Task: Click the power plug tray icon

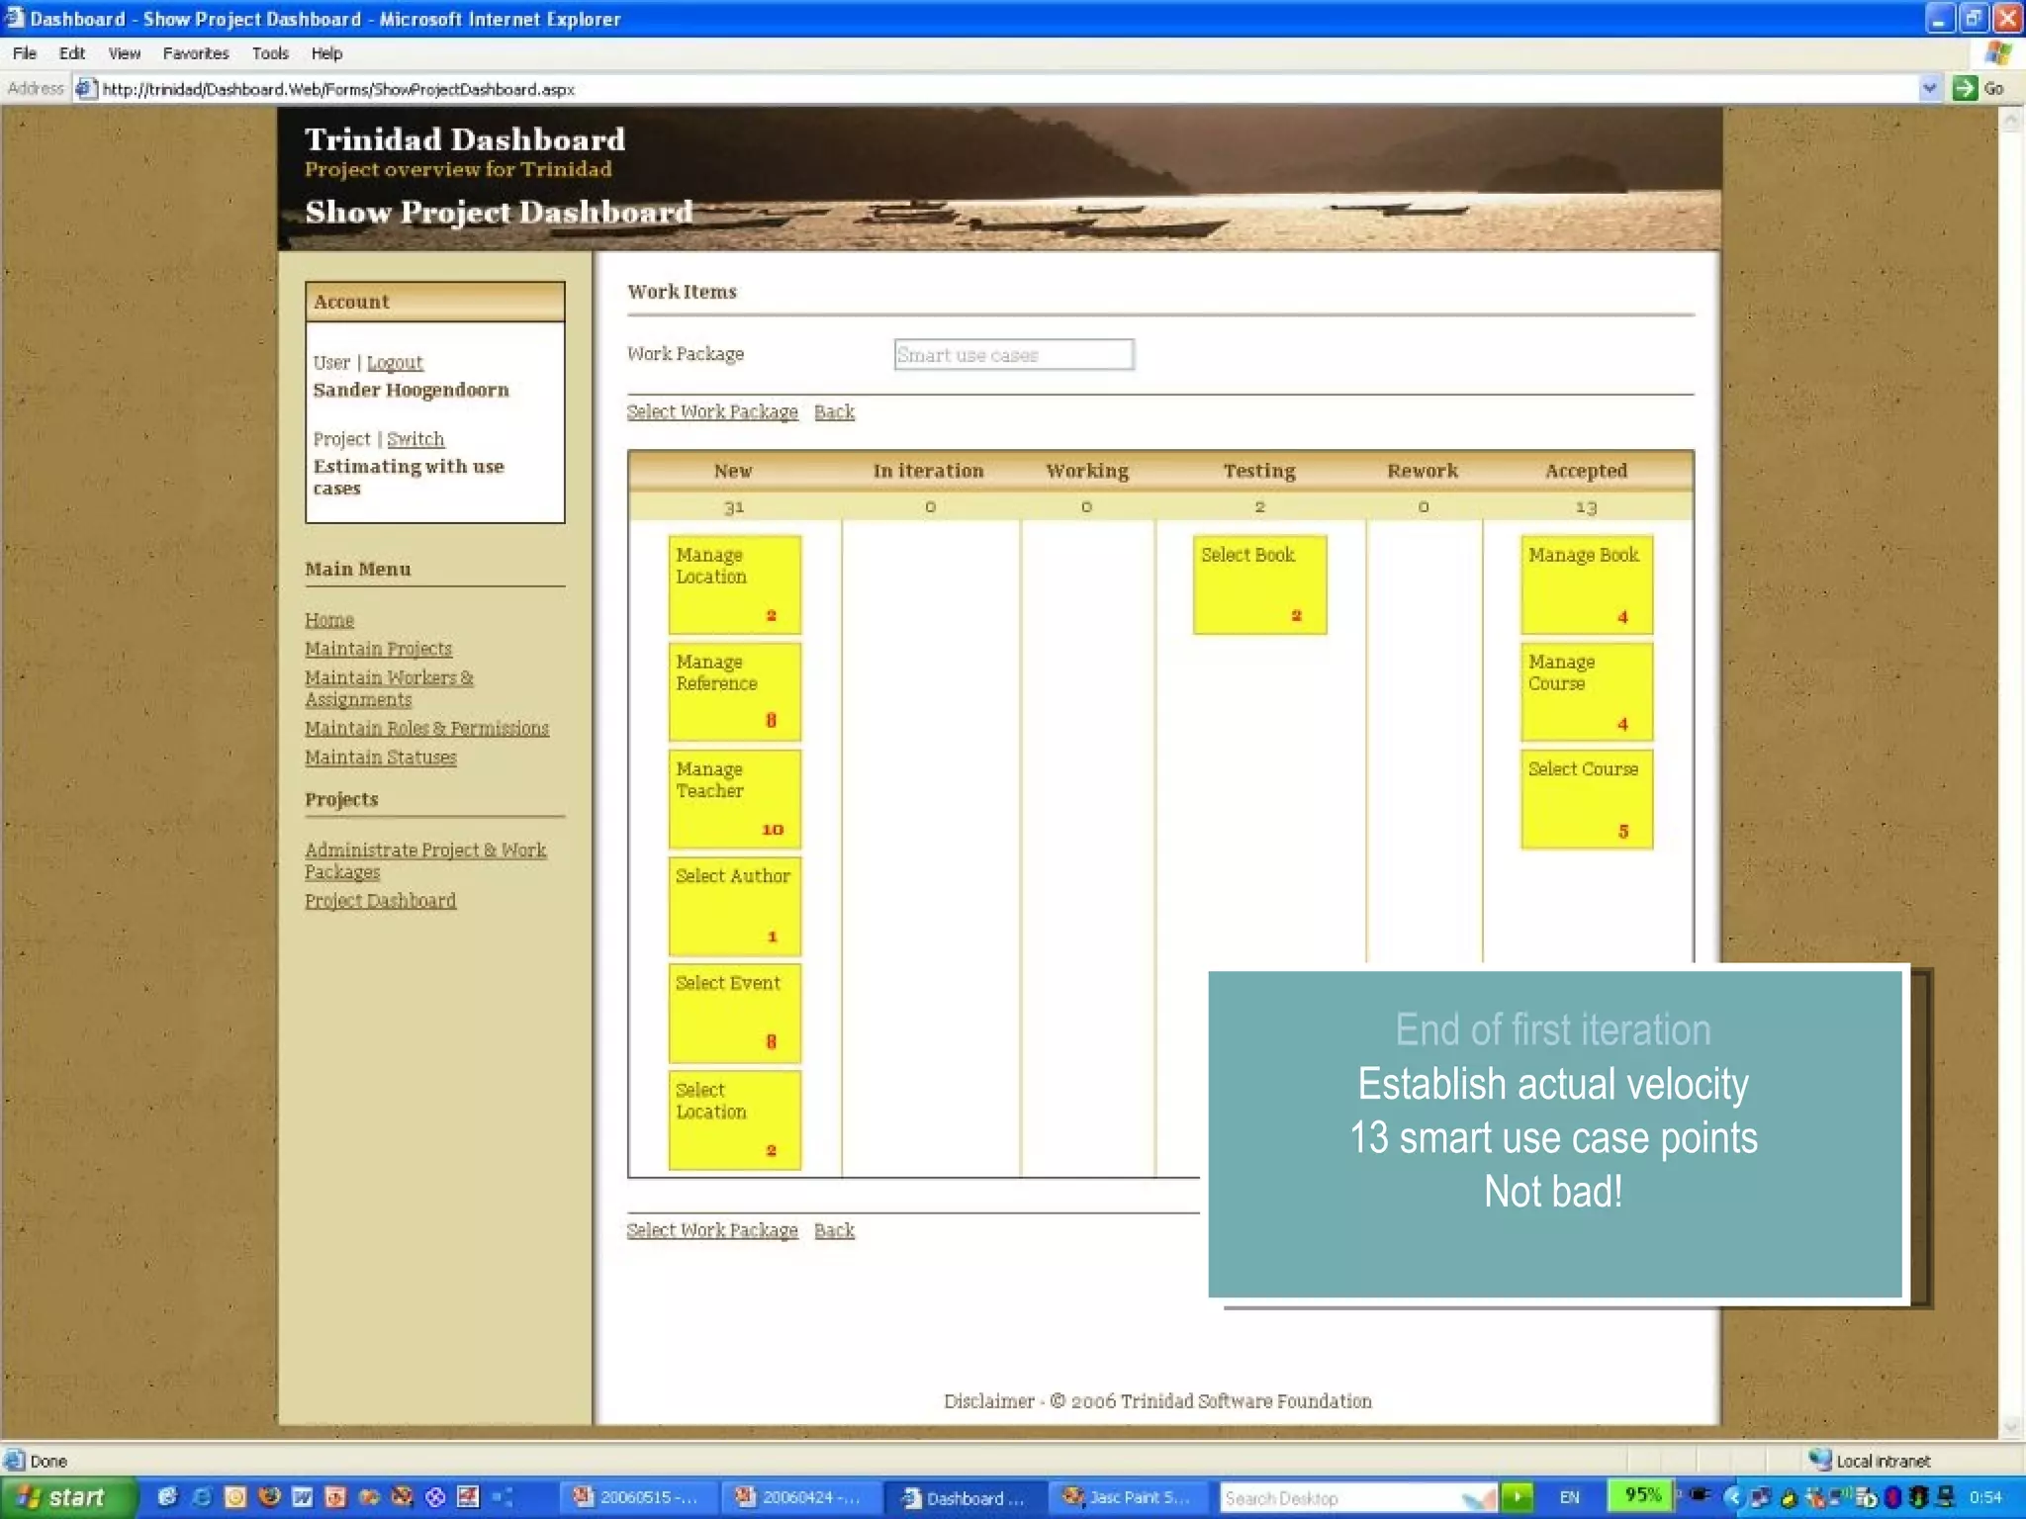Action: (1700, 1493)
